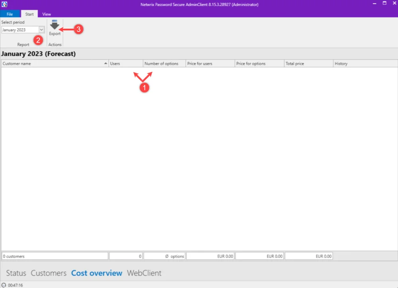Screen dimensions: 398x288
Task: Click the application logo in the title bar
Action: click(4, 4)
